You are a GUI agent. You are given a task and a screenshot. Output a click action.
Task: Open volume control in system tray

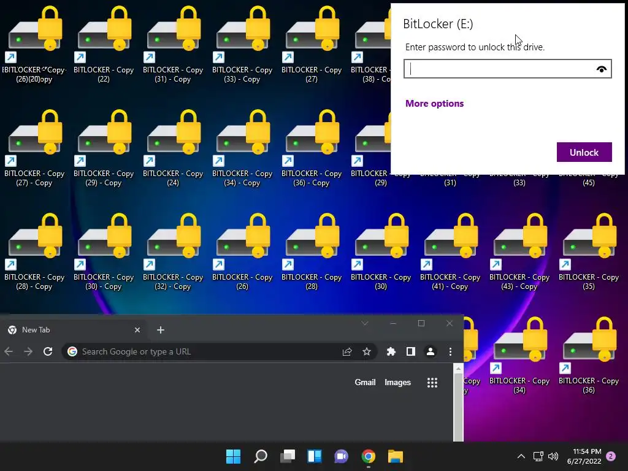(553, 456)
